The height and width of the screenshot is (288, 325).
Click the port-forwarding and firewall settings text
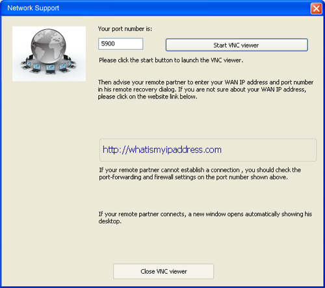(193, 177)
